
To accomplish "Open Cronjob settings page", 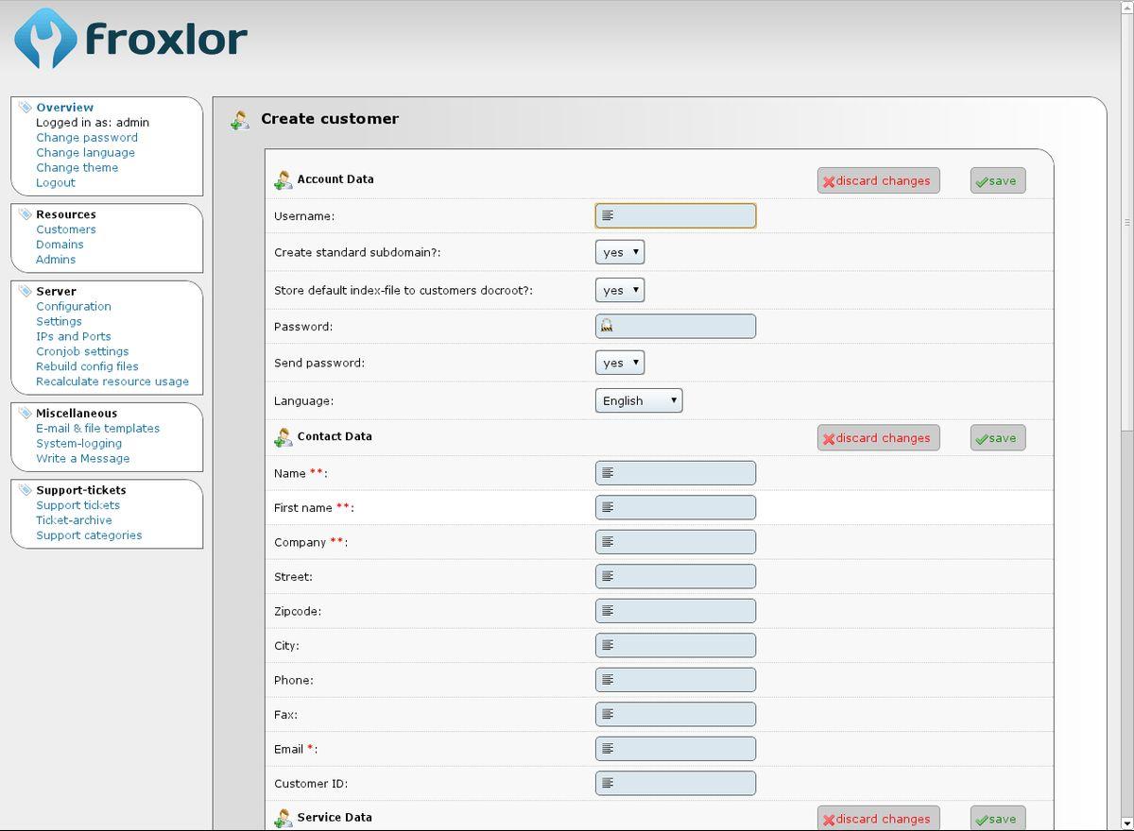I will (x=82, y=352).
